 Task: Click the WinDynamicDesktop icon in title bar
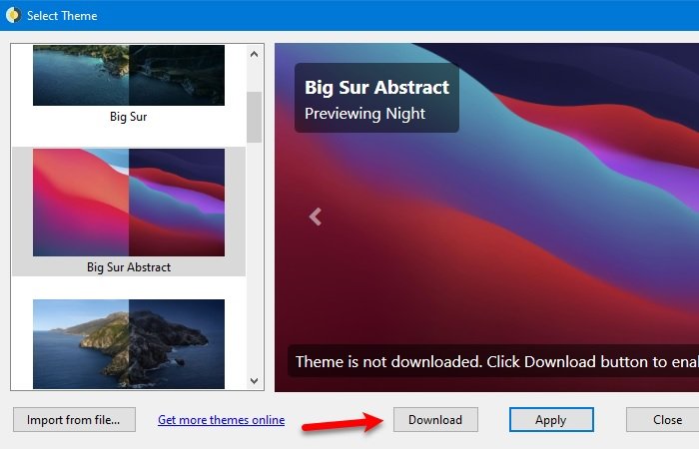13,15
